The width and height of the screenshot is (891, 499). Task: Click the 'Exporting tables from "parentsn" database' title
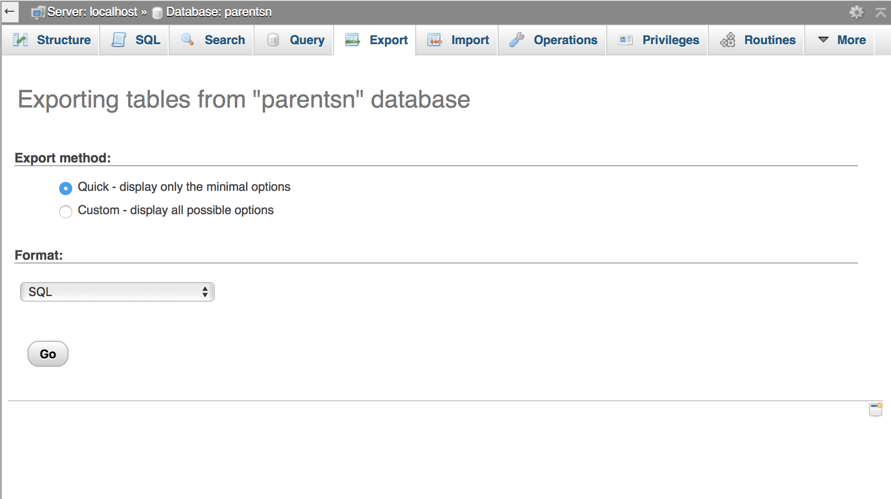click(244, 99)
